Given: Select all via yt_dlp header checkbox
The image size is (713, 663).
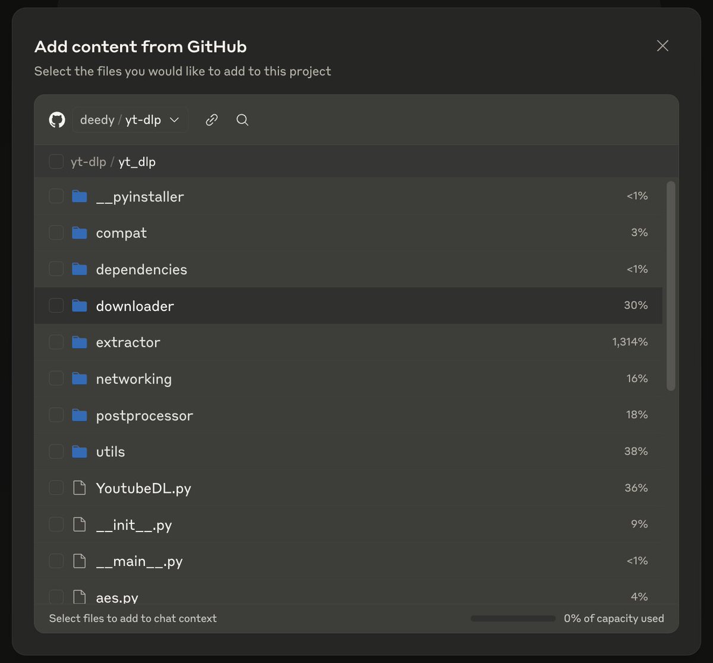Looking at the screenshot, I should coord(56,162).
